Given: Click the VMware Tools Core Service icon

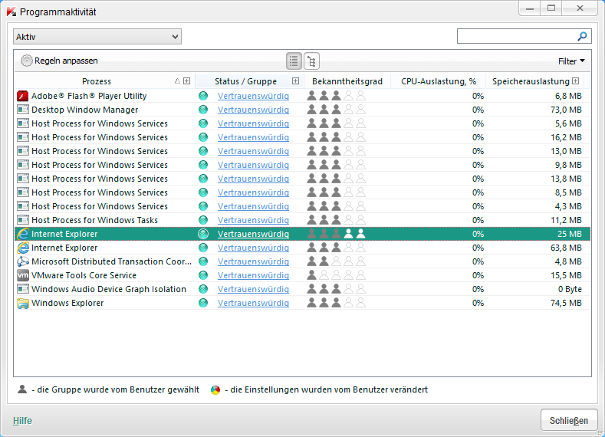Looking at the screenshot, I should [23, 275].
